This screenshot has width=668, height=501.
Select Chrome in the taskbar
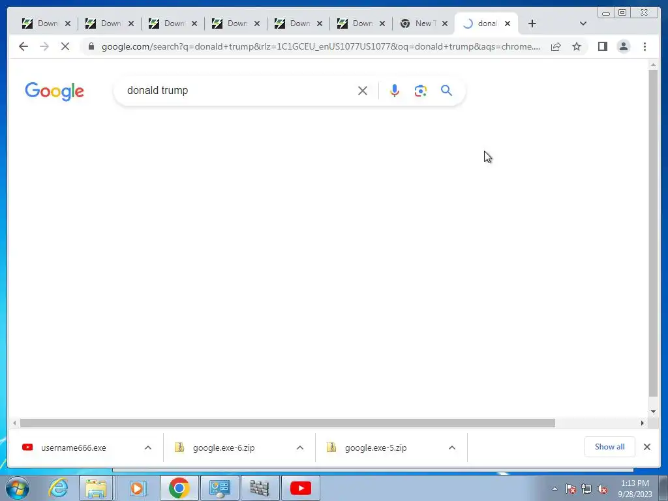coord(179,488)
